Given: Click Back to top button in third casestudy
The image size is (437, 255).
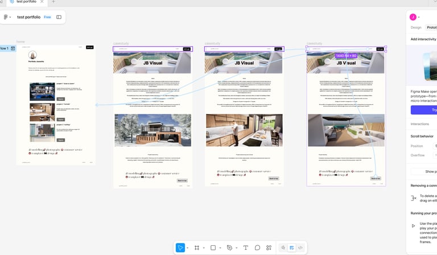Looking at the screenshot, I should coord(376,178).
